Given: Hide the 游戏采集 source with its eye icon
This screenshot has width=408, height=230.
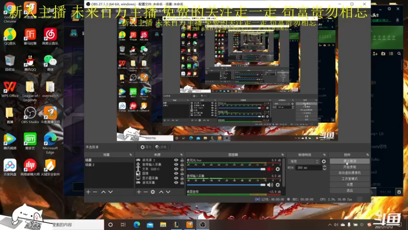Looking at the screenshot, I should [x=176, y=182].
